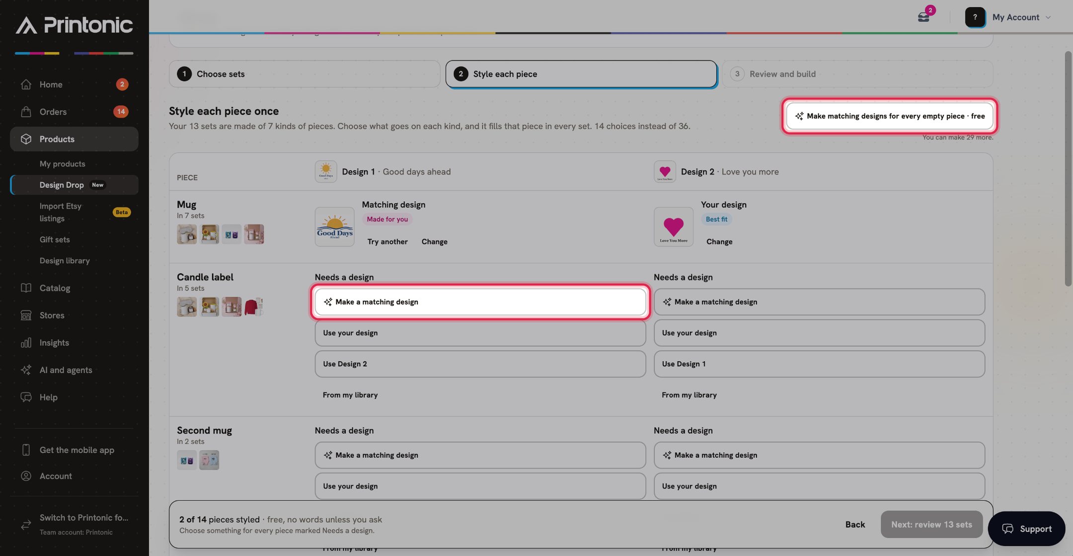This screenshot has height=556, width=1073.
Task: Click the Back button in footer bar
Action: tap(855, 524)
